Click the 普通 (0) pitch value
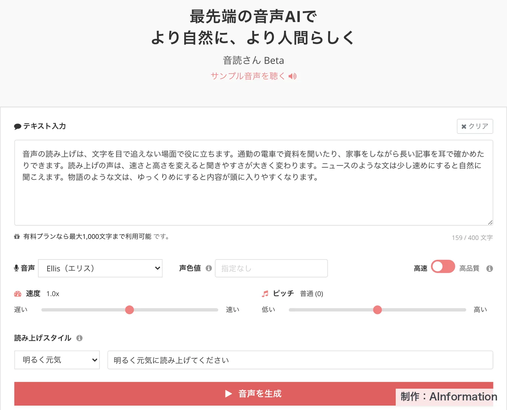This screenshot has height=410, width=507. [311, 294]
